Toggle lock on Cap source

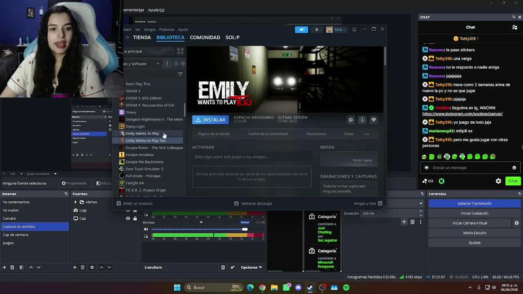(x=135, y=218)
